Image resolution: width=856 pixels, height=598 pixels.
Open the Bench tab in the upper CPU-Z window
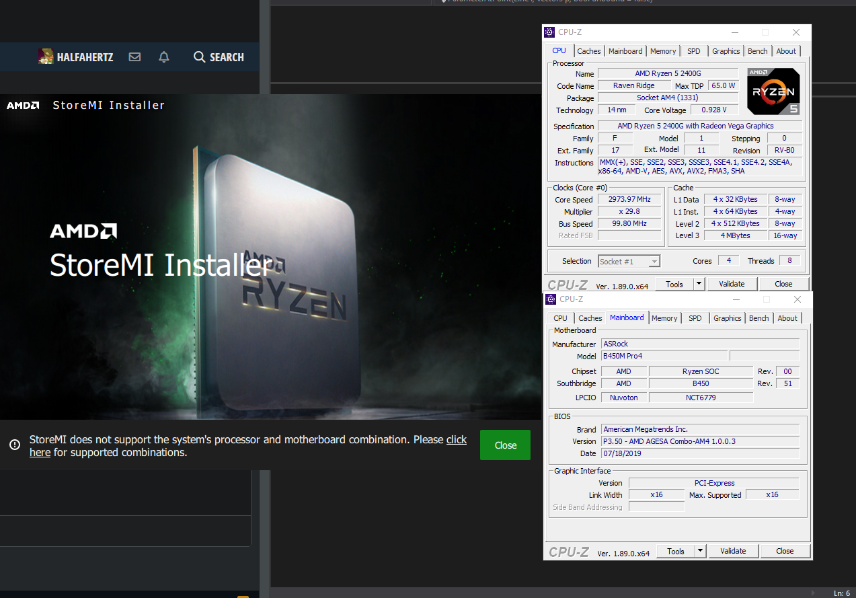pyautogui.click(x=758, y=51)
